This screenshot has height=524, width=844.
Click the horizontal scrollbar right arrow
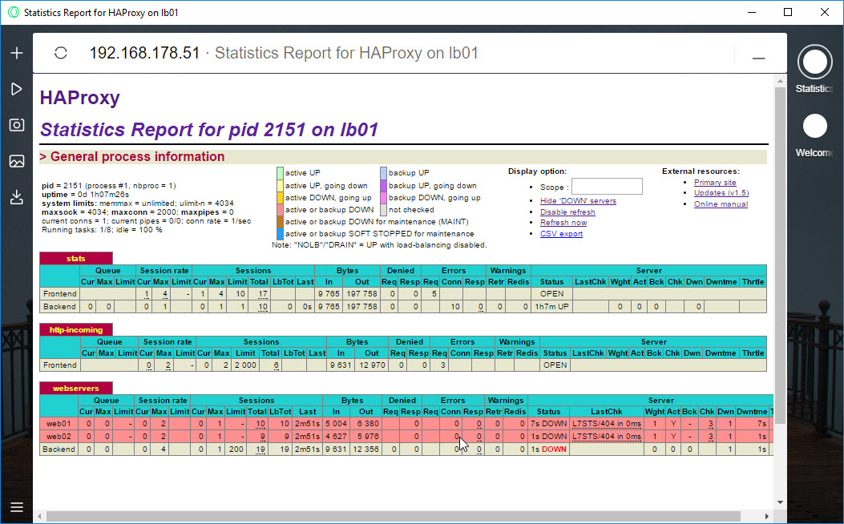767,517
